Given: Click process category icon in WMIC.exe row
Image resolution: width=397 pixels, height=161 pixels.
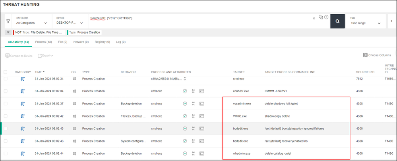Looking at the screenshot, I should tap(23, 116).
